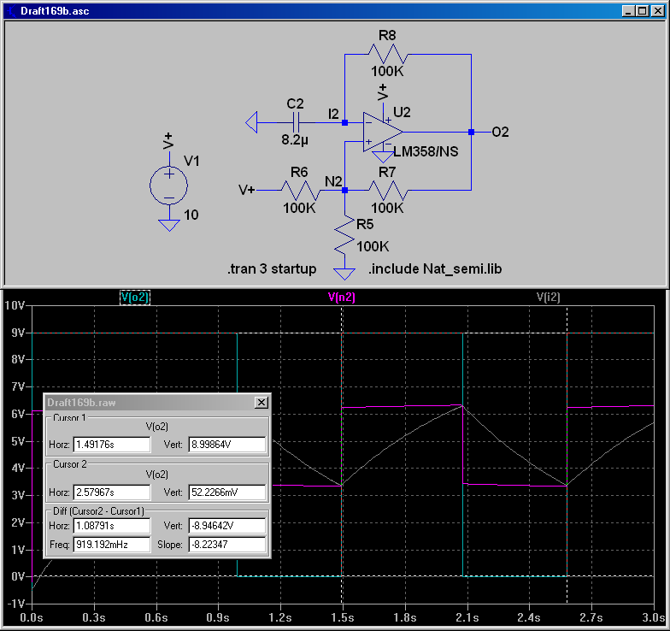
Task: Click the V1 voltage source symbol
Action: coord(168,185)
